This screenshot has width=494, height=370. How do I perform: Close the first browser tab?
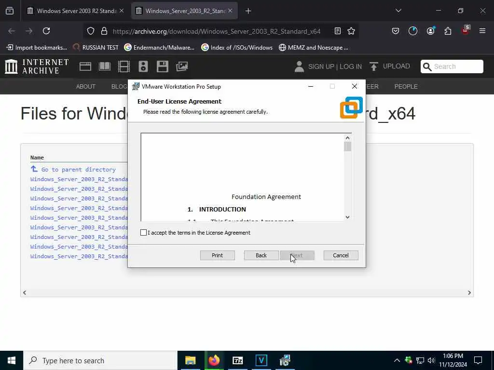click(122, 11)
